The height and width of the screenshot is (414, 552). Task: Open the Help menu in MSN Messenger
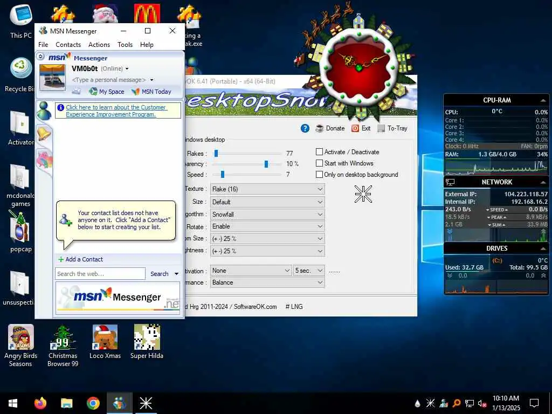coord(147,45)
